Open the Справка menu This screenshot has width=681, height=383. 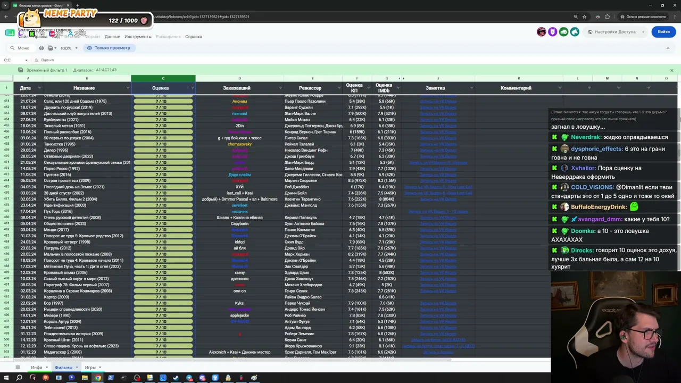click(x=194, y=37)
